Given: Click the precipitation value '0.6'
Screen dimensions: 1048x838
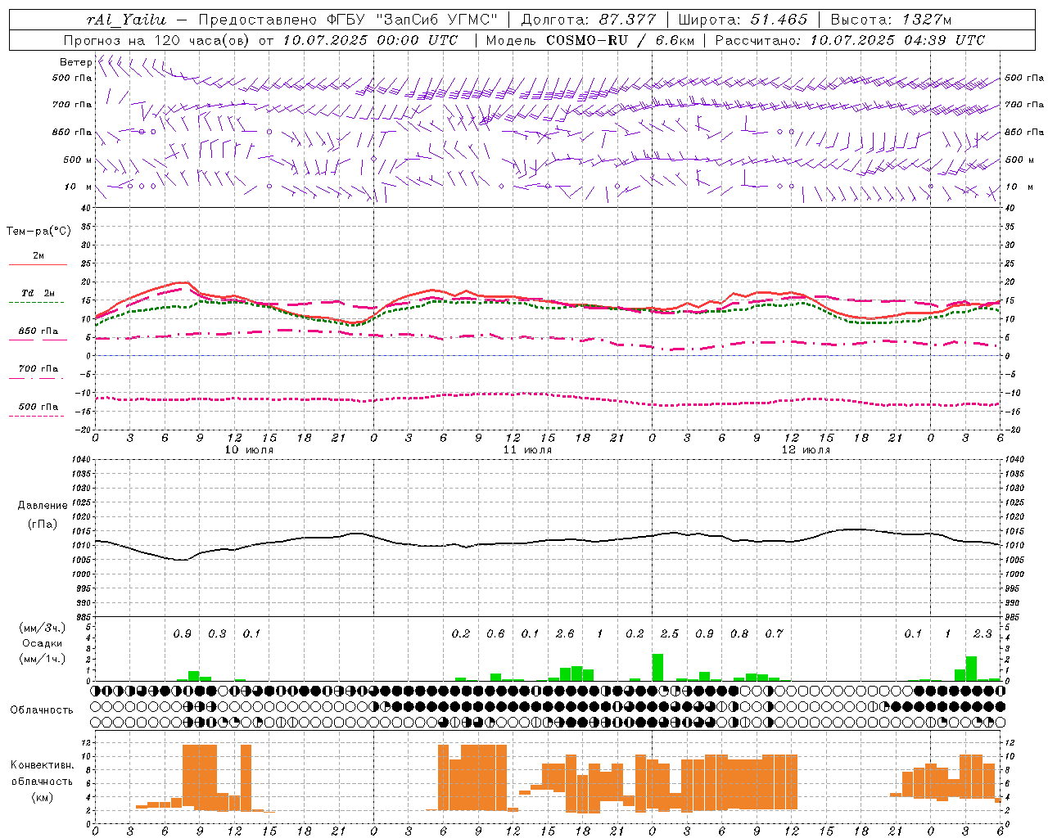Looking at the screenshot, I should pyautogui.click(x=495, y=633).
